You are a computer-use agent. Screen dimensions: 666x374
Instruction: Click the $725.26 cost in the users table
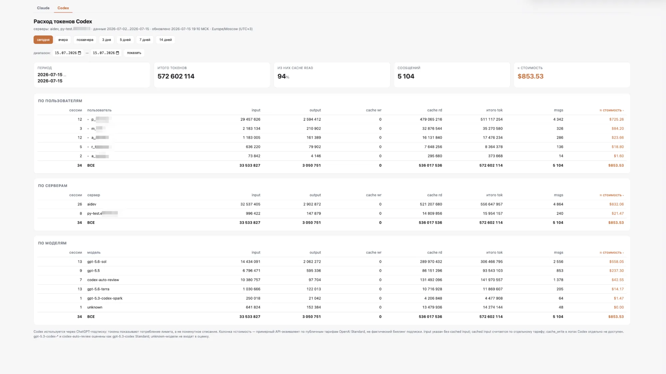pos(617,119)
